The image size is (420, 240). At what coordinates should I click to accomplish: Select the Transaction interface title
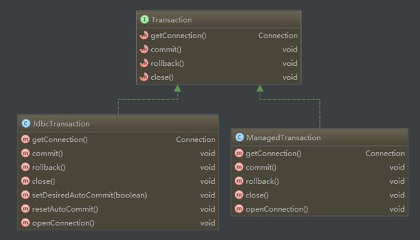tap(171, 20)
